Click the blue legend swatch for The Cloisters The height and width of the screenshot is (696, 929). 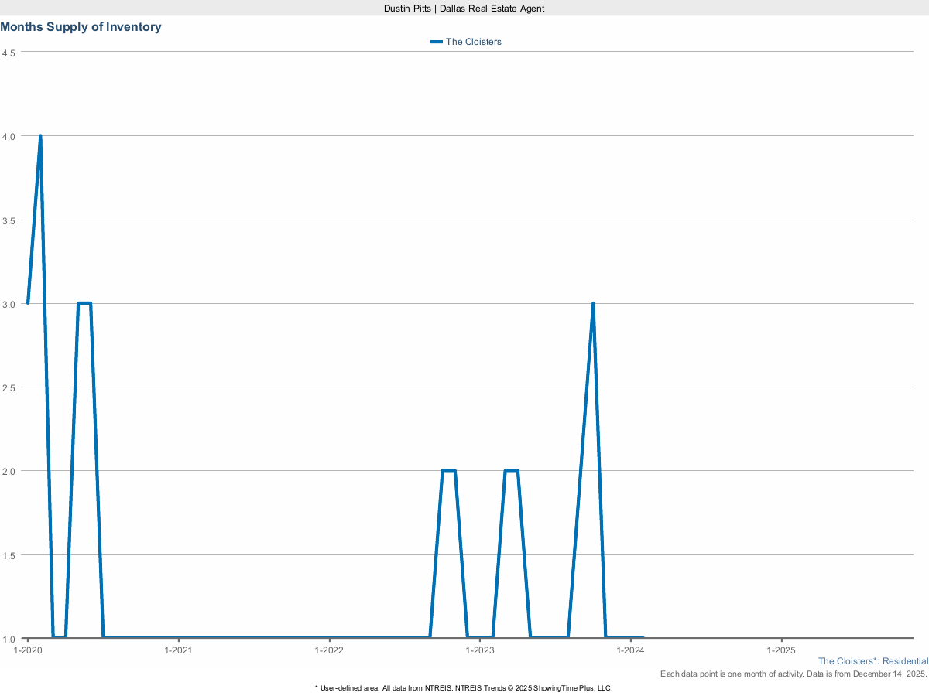tap(436, 42)
